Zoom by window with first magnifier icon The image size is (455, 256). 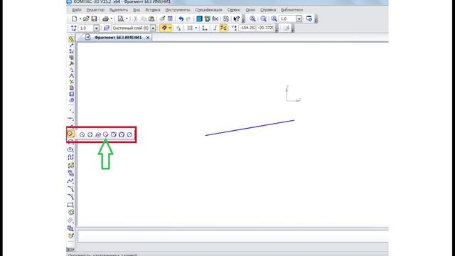pyautogui.click(x=252, y=19)
